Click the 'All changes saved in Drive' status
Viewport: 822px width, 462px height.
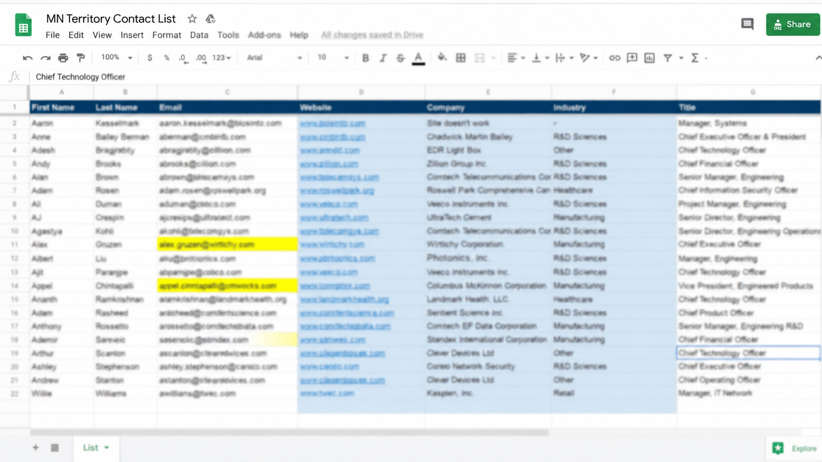tap(372, 35)
